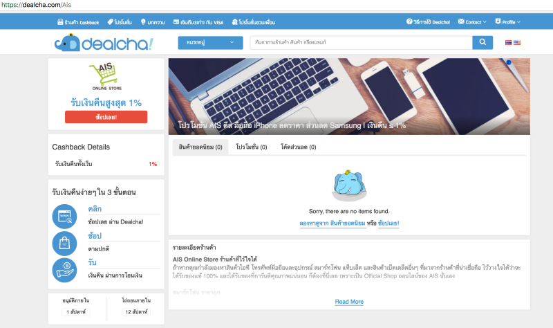The width and height of the screenshot is (553, 328).
Task: Click the Read More link
Action: tap(349, 302)
